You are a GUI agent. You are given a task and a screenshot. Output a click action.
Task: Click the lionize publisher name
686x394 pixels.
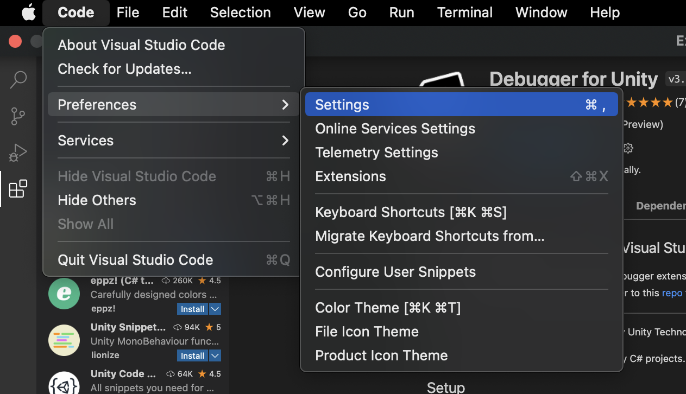pos(105,355)
